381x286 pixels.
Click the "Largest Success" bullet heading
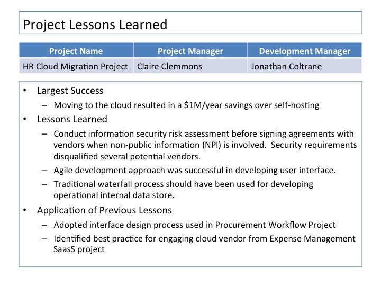coord(70,91)
